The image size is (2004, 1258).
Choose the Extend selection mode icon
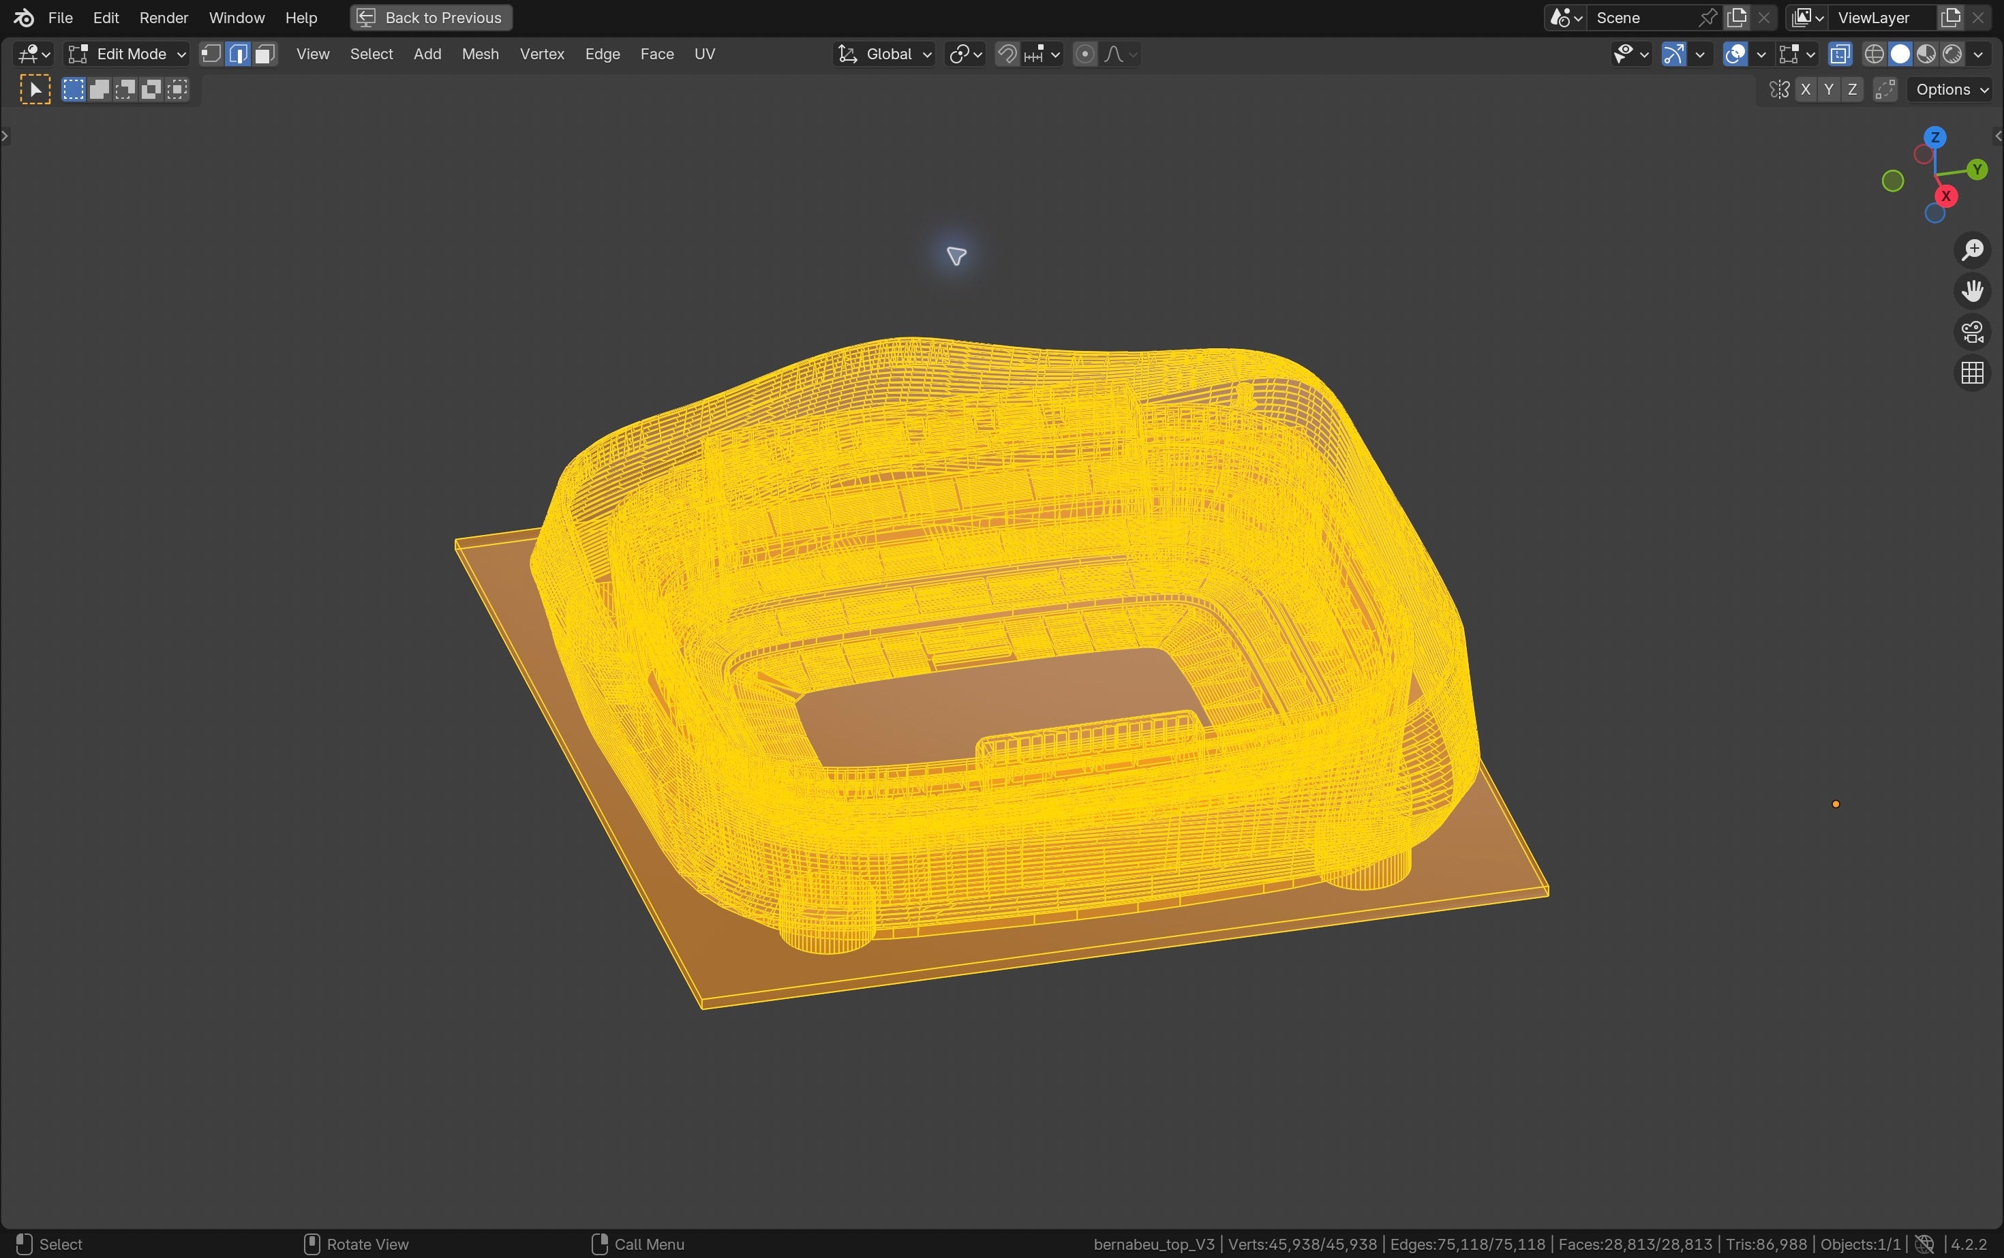tap(99, 90)
